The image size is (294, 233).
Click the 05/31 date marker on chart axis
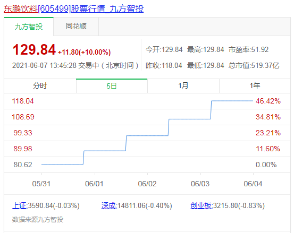coord(41,184)
